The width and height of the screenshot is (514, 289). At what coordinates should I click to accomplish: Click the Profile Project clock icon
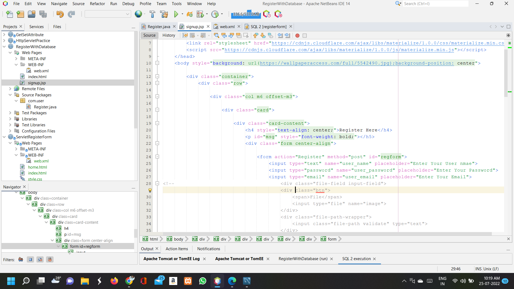point(215,14)
